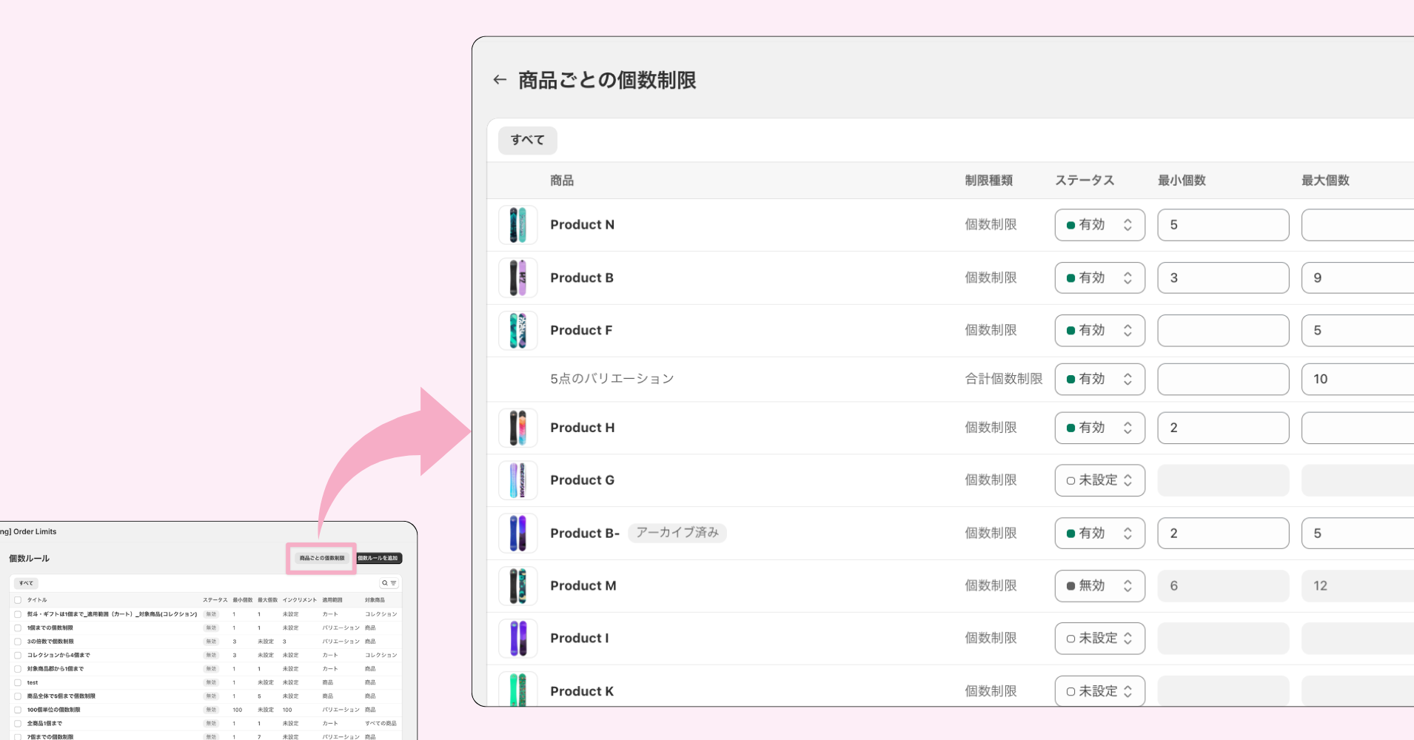Open the コレクションから4個まで rule title

58,655
